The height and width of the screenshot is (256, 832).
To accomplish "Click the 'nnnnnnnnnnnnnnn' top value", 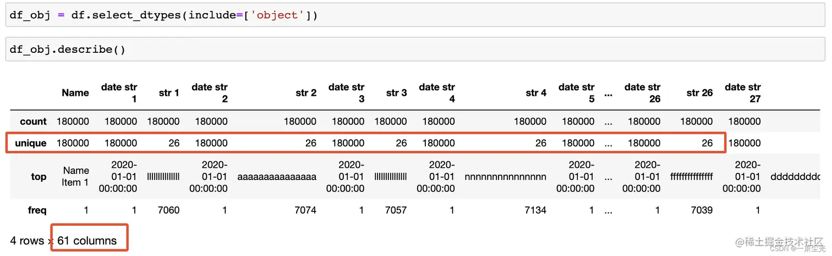I will pyautogui.click(x=505, y=176).
